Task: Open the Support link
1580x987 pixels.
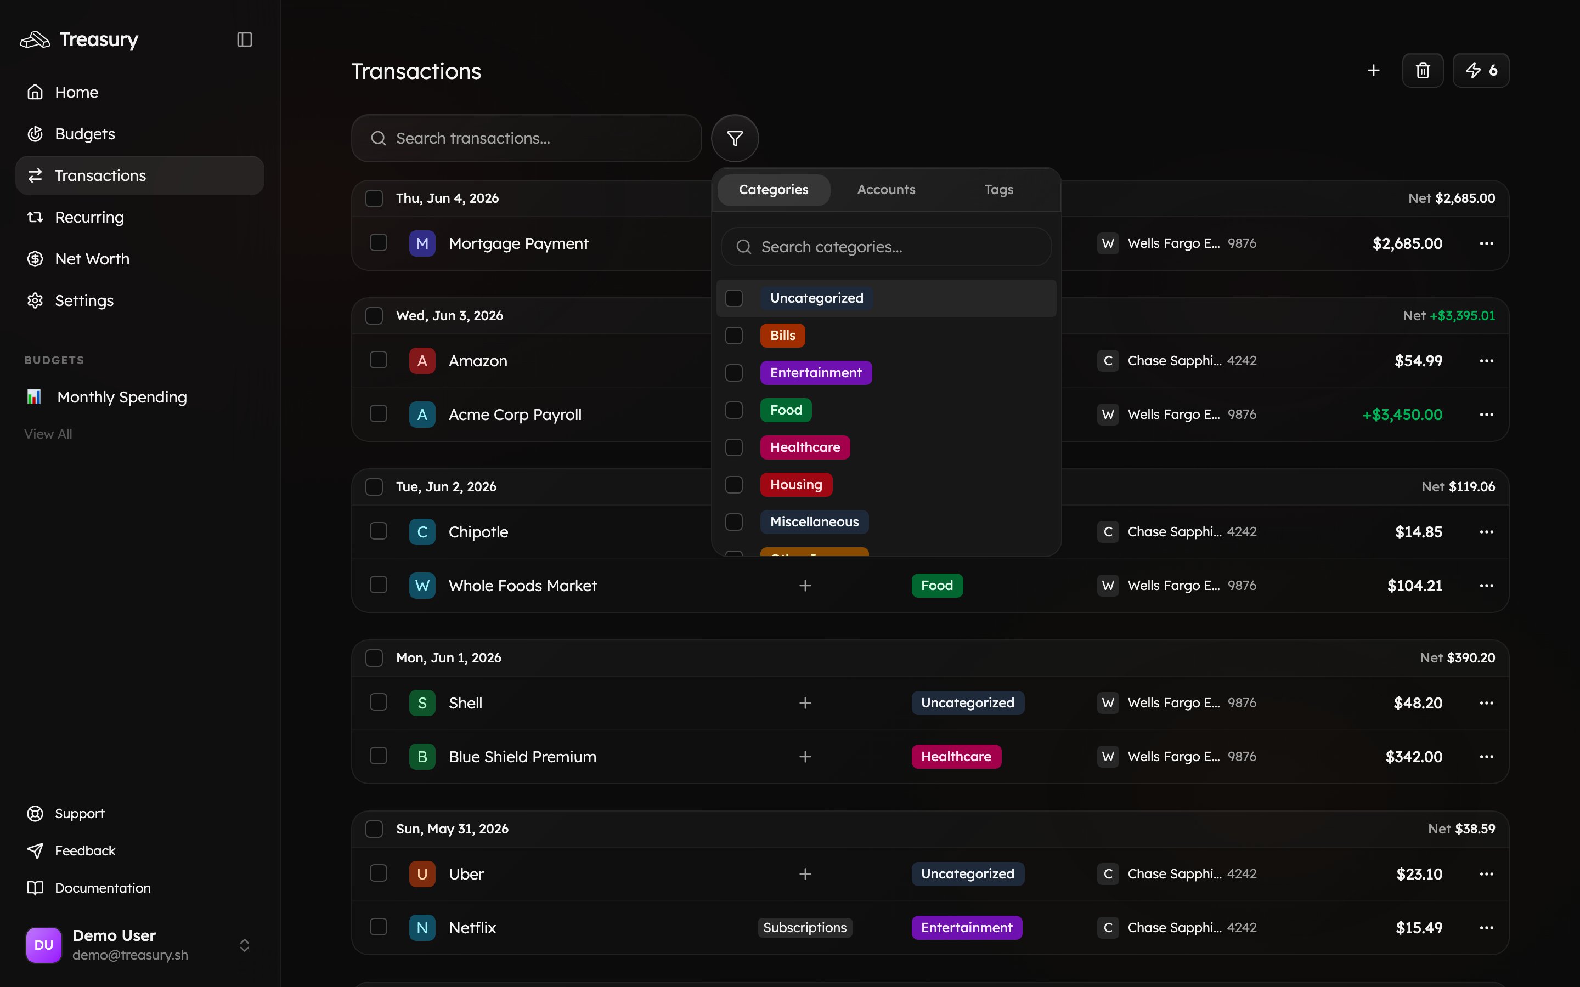Action: pyautogui.click(x=80, y=813)
